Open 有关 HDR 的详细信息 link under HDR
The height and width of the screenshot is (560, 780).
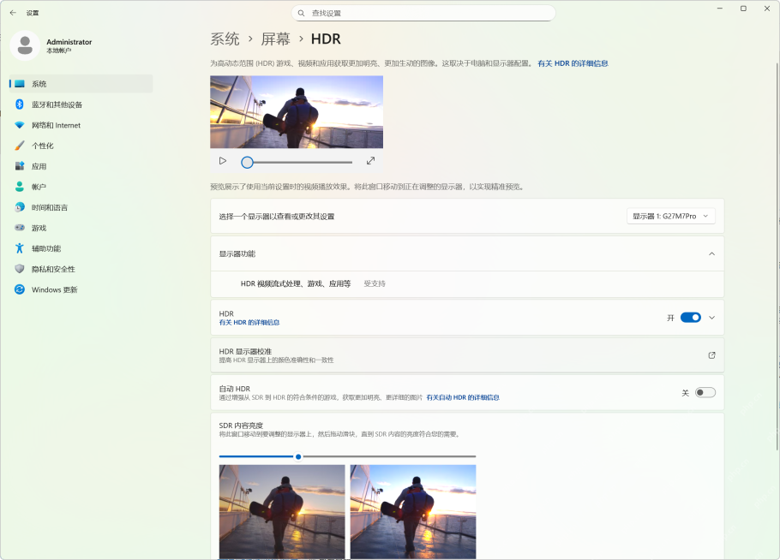[249, 323]
